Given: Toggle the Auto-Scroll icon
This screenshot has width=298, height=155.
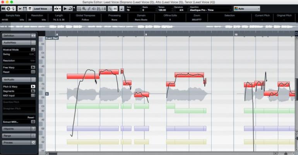Looking at the screenshot, I should tap(56, 9).
